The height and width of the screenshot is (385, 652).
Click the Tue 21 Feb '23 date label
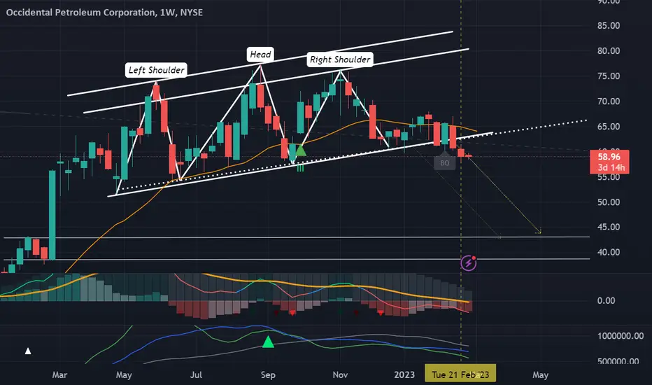click(460, 374)
